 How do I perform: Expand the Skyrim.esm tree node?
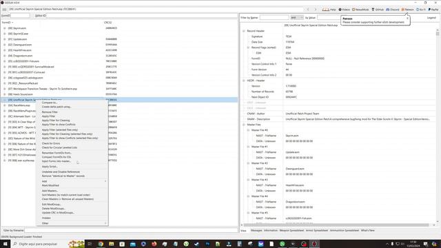(5, 28)
